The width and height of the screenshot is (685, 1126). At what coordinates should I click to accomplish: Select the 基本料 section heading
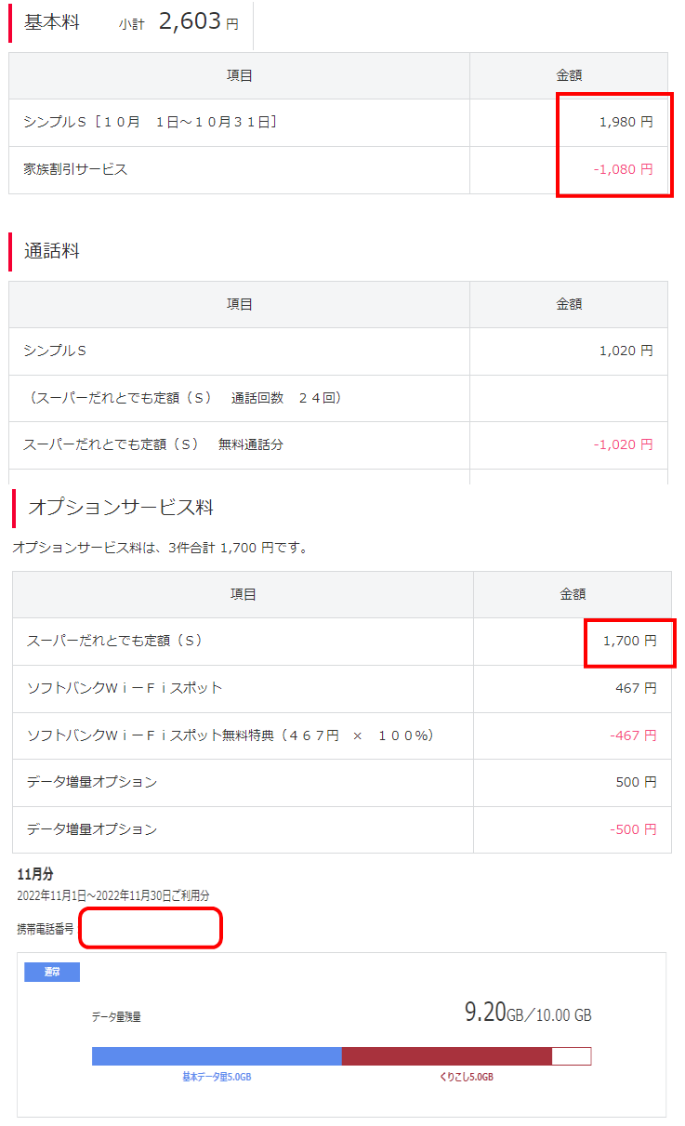tap(51, 23)
